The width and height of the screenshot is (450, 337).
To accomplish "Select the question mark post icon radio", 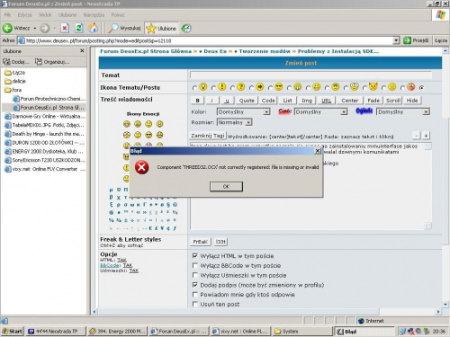I will pos(232,88).
